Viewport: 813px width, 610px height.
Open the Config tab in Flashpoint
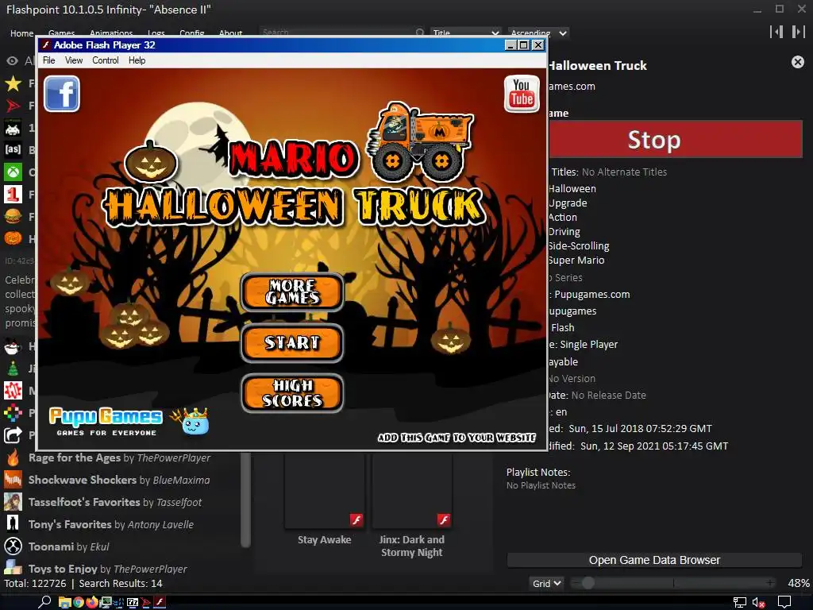tap(192, 33)
